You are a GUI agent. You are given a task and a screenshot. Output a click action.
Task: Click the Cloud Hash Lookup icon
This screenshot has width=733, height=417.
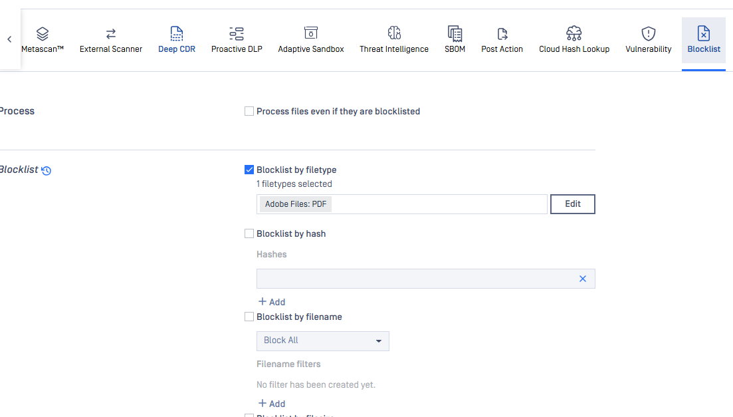pyautogui.click(x=574, y=33)
